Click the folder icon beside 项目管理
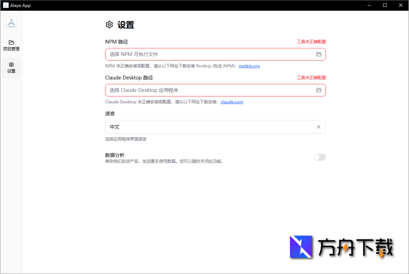This screenshot has width=409, height=274. coord(11,43)
